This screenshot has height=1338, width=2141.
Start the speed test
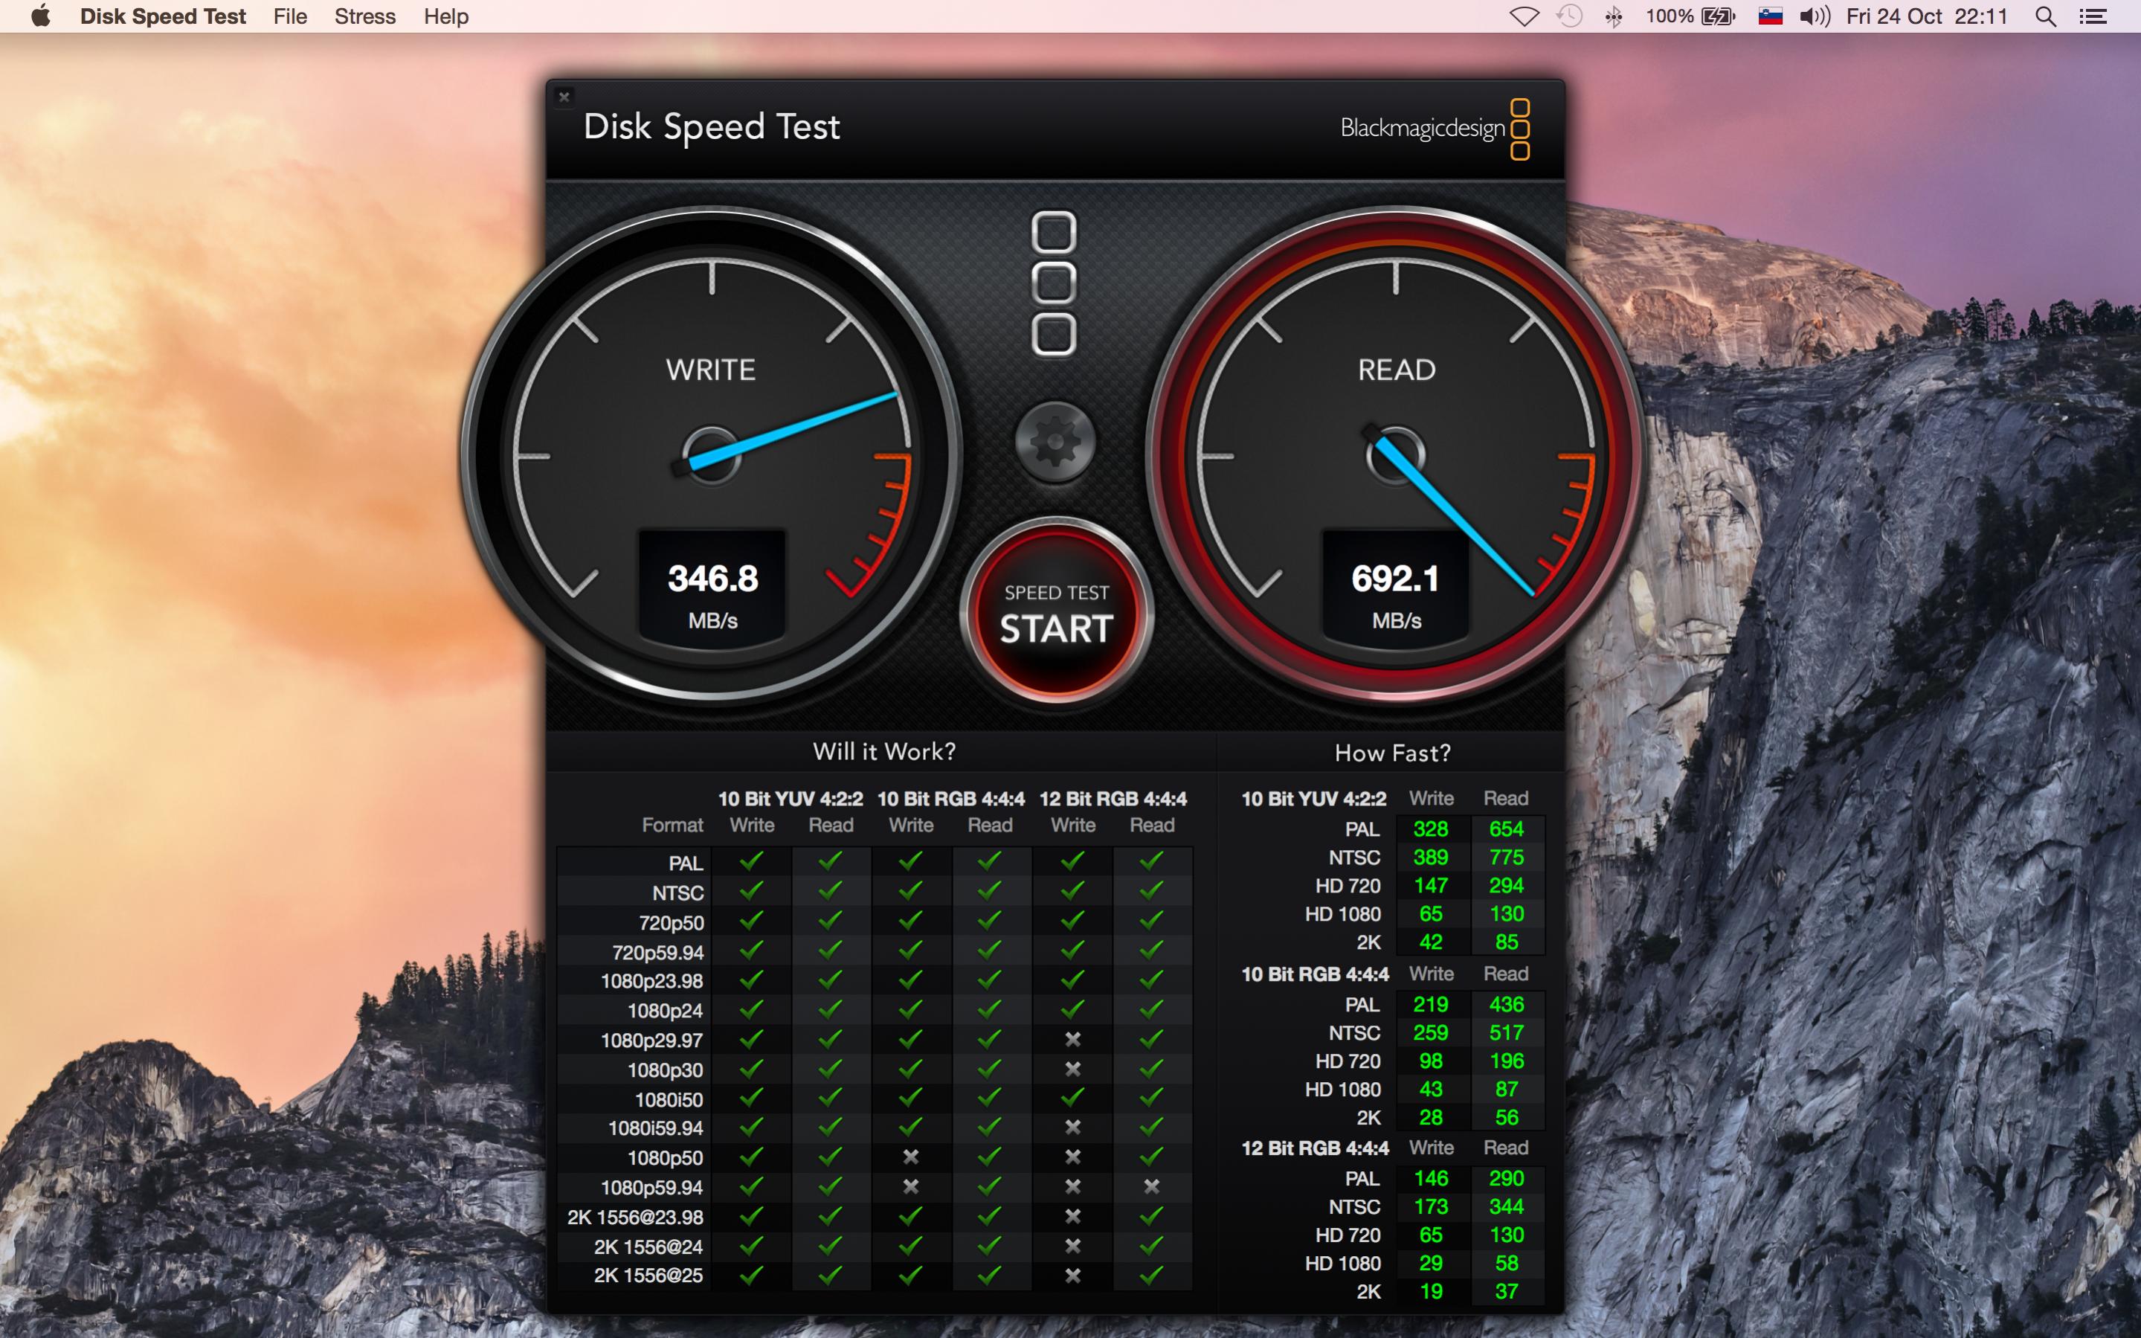(1055, 612)
